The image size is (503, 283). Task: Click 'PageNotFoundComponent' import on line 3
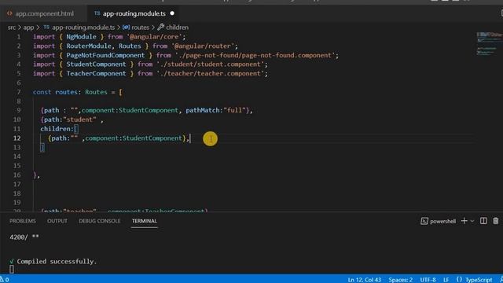click(x=105, y=55)
